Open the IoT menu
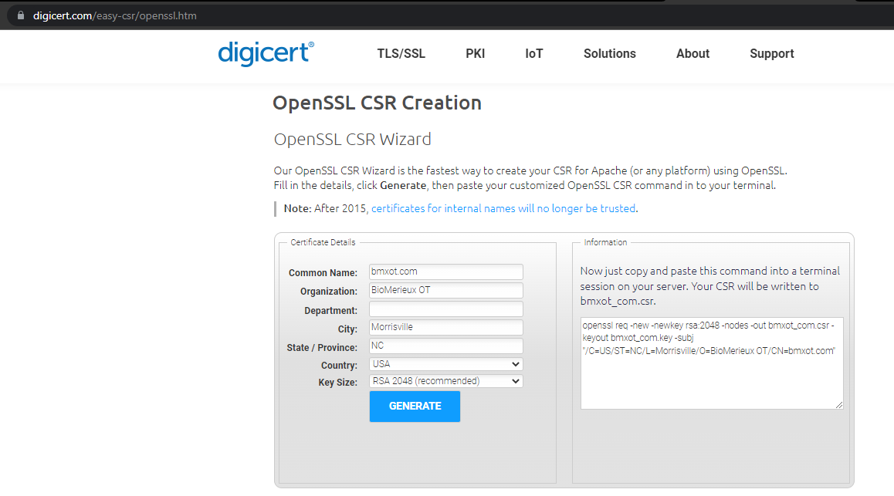The width and height of the screenshot is (894, 496). point(533,53)
